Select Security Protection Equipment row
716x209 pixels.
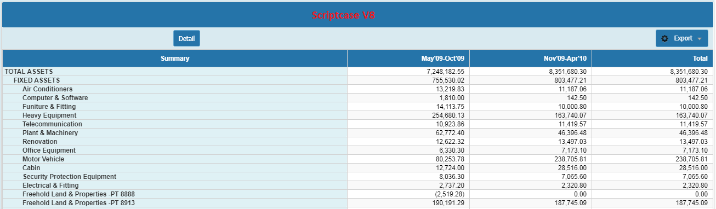pos(358,177)
